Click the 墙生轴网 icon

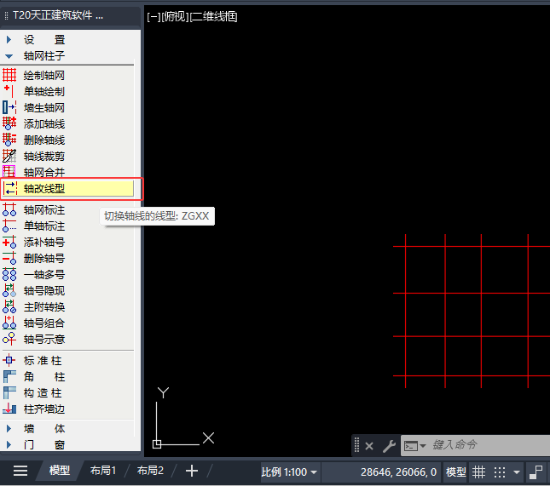click(x=9, y=107)
